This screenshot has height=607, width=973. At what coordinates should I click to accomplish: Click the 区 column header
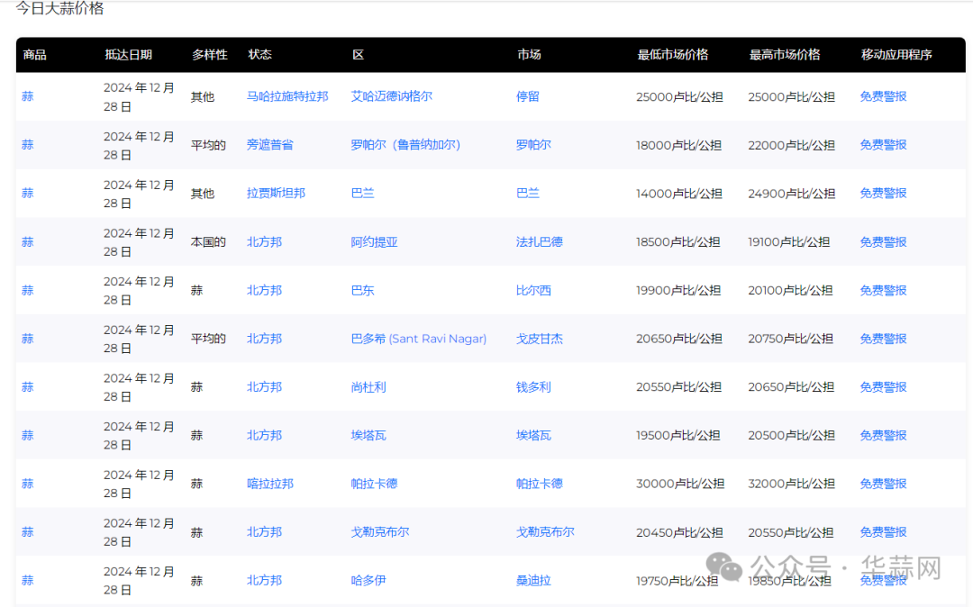pos(358,55)
